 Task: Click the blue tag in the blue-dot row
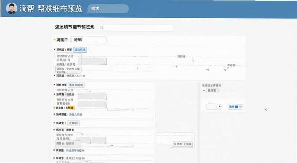[80, 50]
